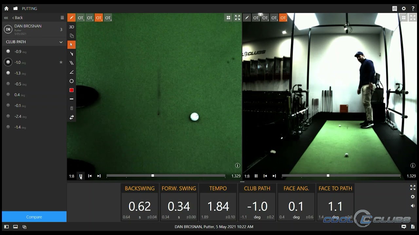Select the arrow drawing tool
Viewport: 419px width, 235px height.
(x=71, y=54)
